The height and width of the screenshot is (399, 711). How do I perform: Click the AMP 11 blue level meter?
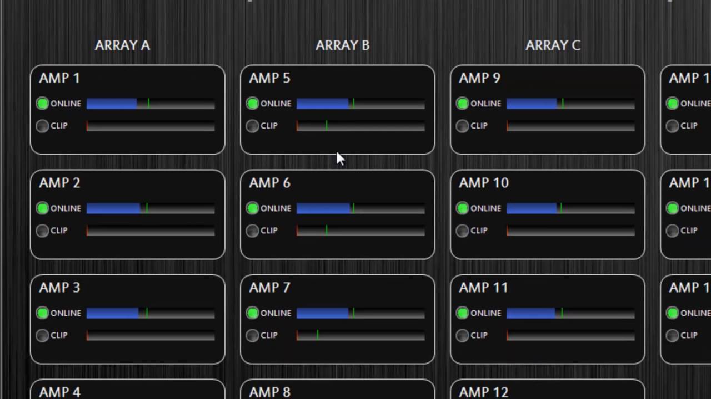(570, 313)
